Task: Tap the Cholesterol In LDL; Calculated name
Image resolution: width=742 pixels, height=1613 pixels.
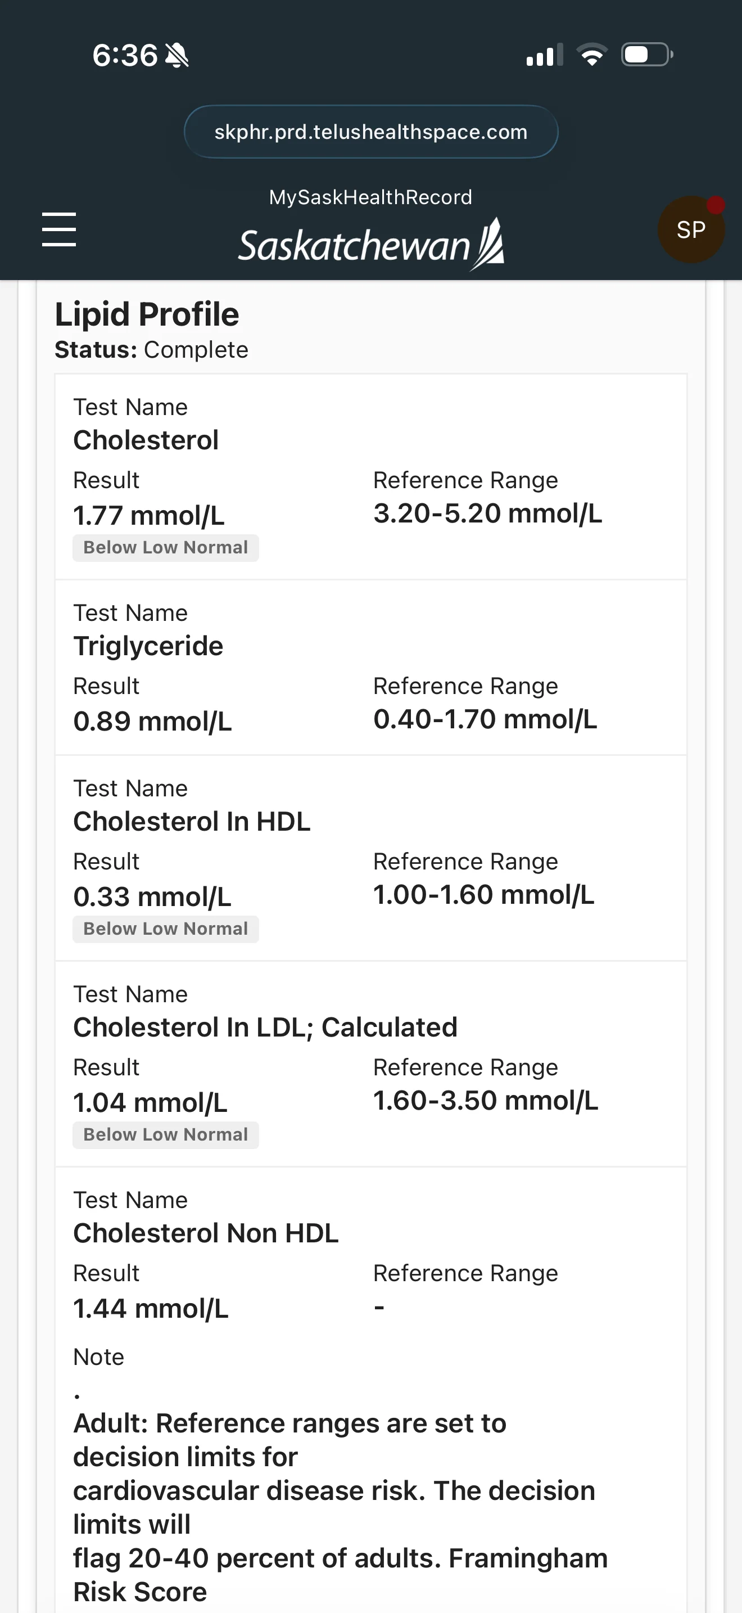Action: click(265, 1028)
